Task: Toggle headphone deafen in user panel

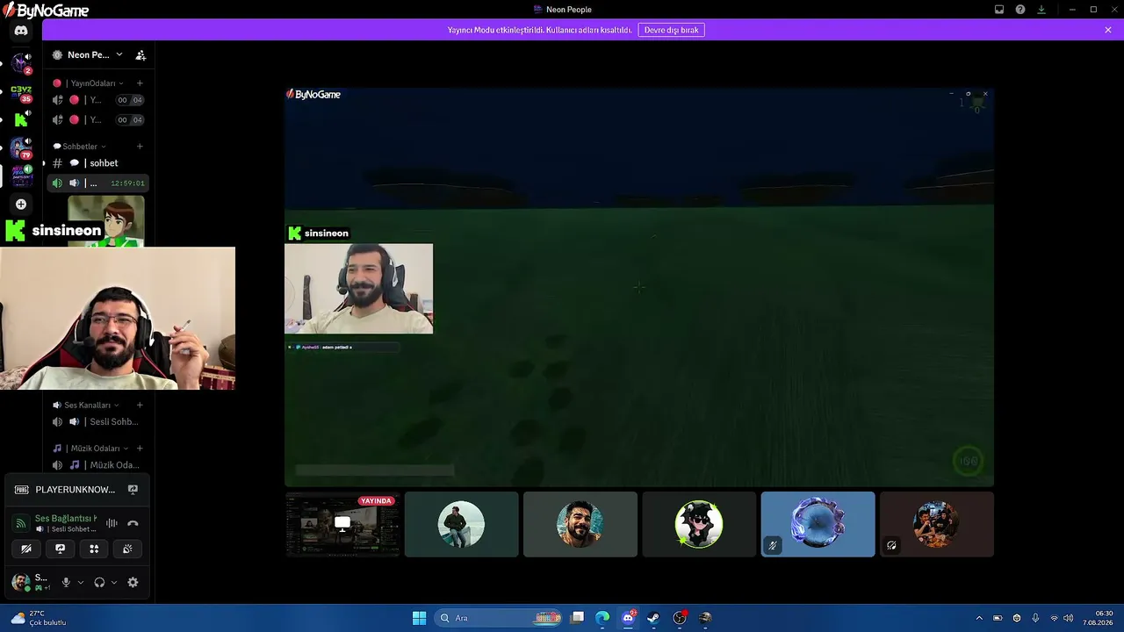Action: tap(99, 582)
